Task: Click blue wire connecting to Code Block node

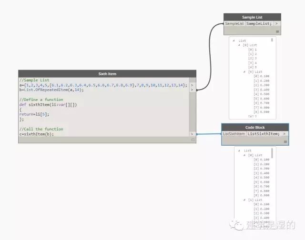Action: point(209,134)
